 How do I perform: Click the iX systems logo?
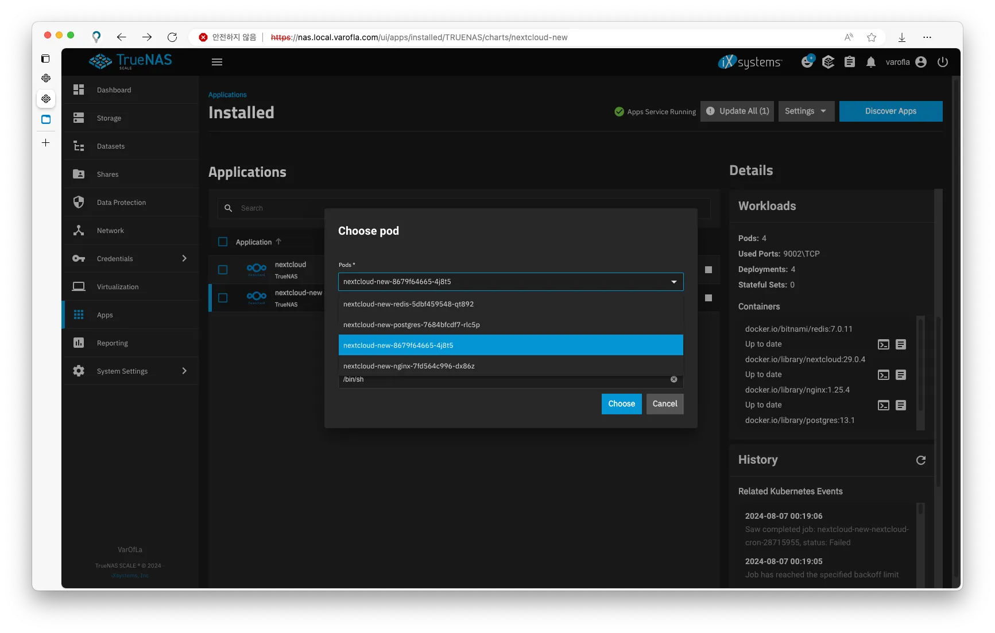click(x=750, y=61)
